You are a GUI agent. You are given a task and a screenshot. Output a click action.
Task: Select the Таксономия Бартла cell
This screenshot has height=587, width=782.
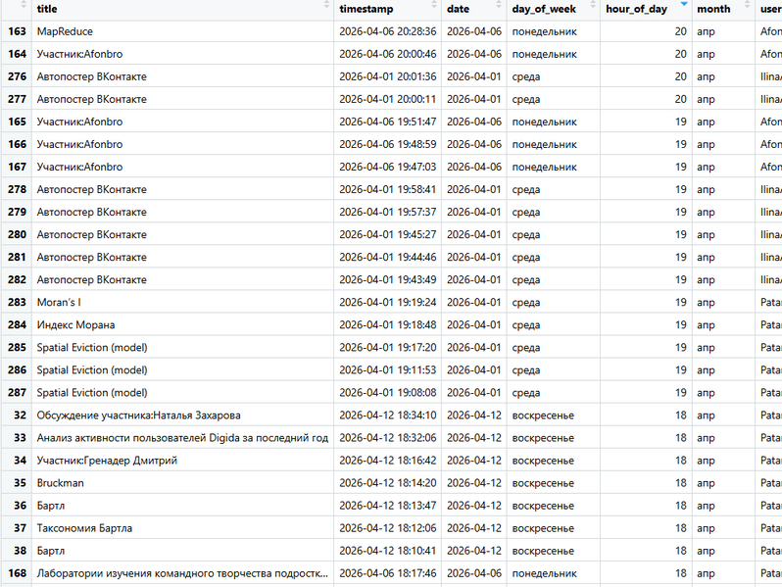(x=84, y=528)
